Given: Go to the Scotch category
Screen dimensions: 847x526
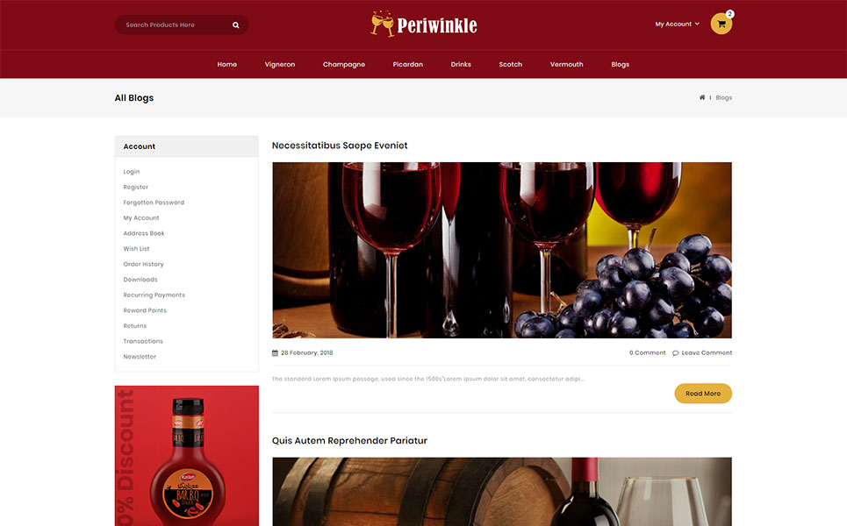Looking at the screenshot, I should pos(511,64).
